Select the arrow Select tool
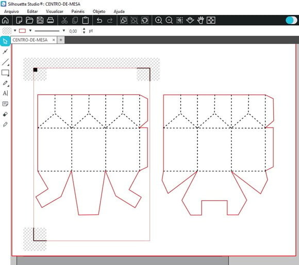 (x=5, y=41)
